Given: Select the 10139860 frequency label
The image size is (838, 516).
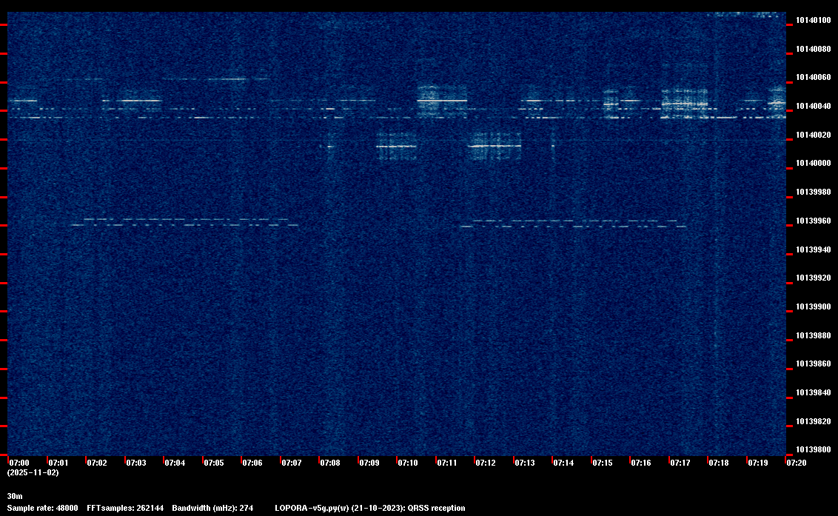Looking at the screenshot, I should click(814, 363).
